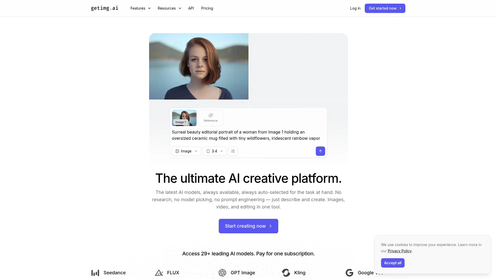Click the Google G logo icon

[x=349, y=273]
